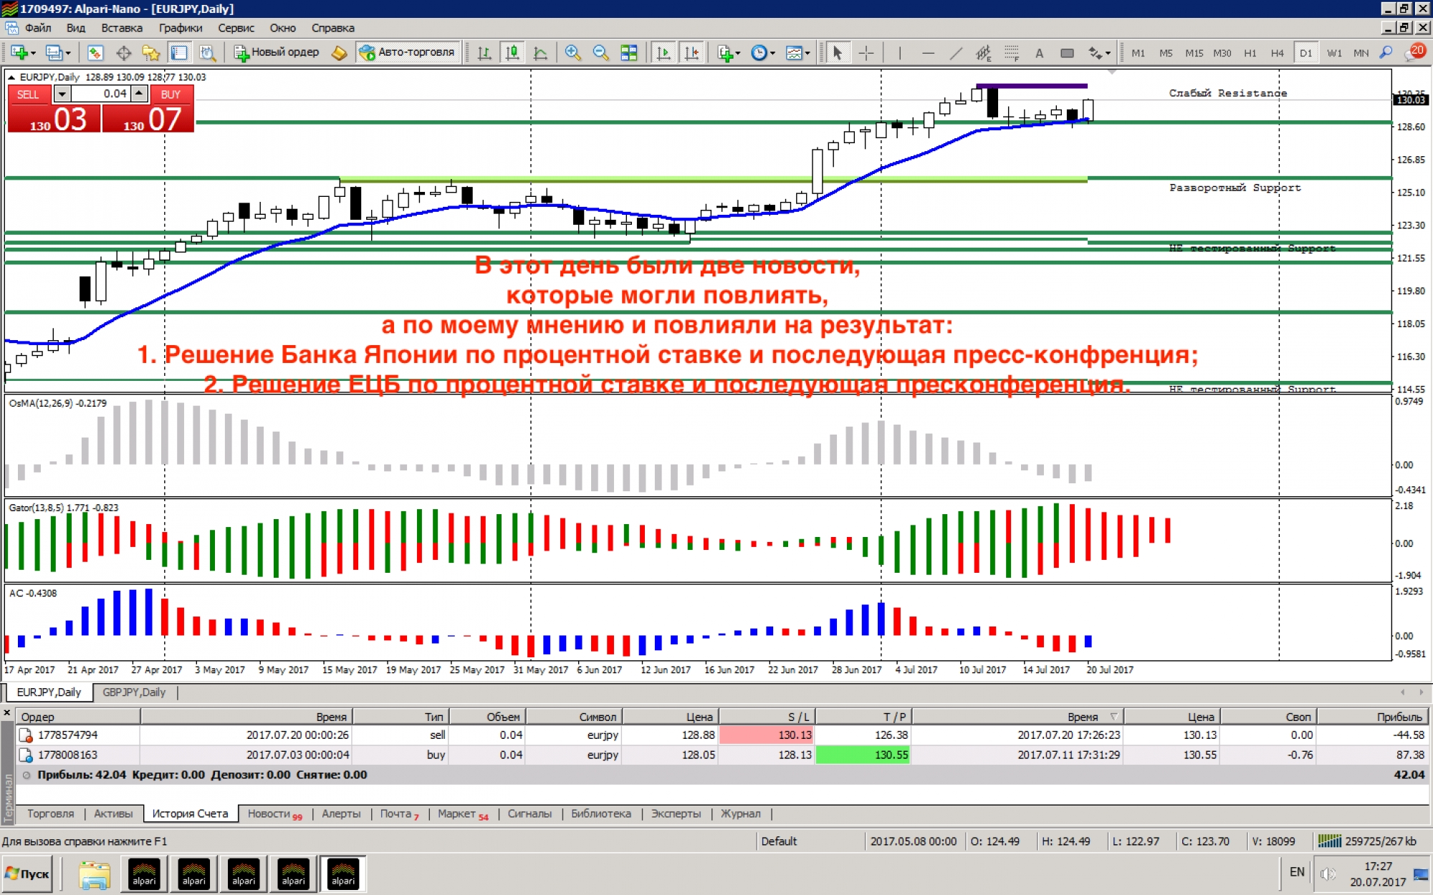Click the Zoom In magnifier icon
The width and height of the screenshot is (1433, 895).
pos(572,53)
